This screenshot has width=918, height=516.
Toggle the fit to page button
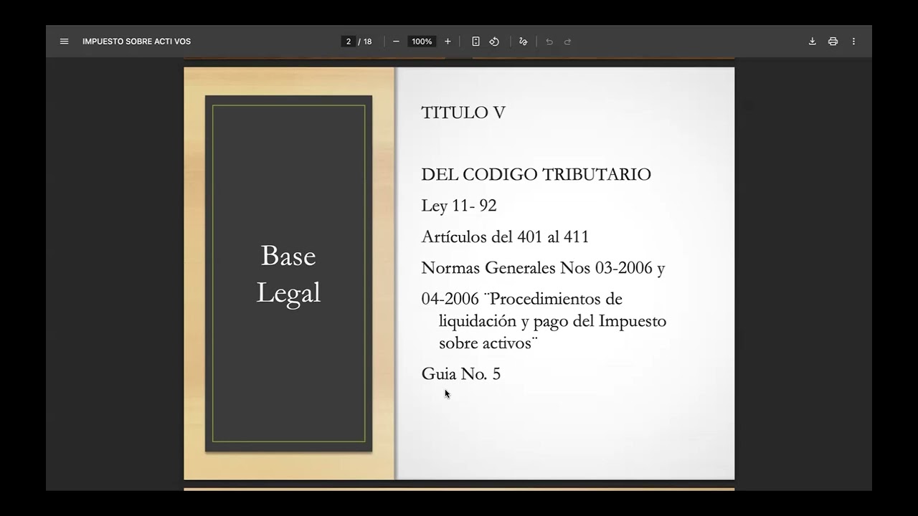point(475,42)
